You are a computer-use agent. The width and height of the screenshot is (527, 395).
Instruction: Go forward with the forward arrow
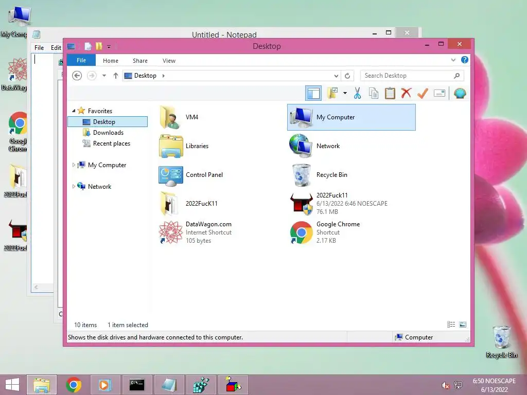(x=92, y=76)
